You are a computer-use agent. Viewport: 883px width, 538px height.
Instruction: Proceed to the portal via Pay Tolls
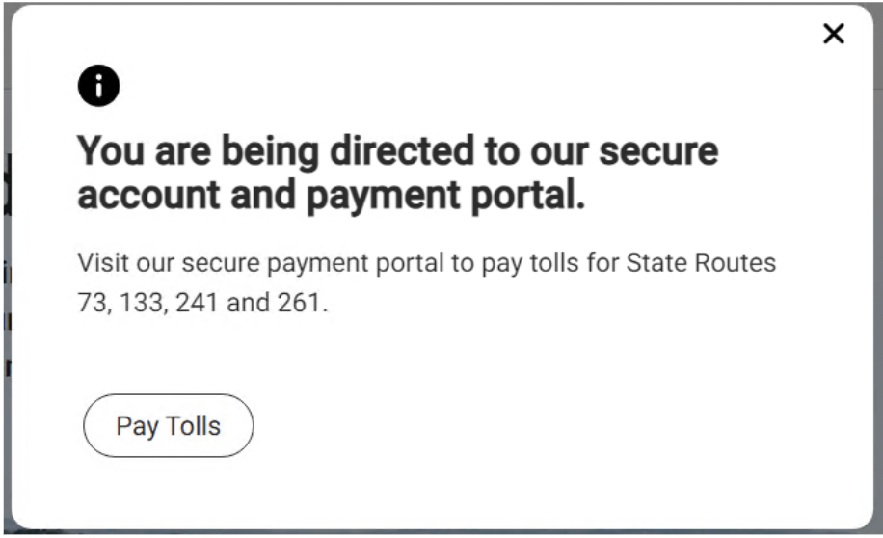(169, 425)
